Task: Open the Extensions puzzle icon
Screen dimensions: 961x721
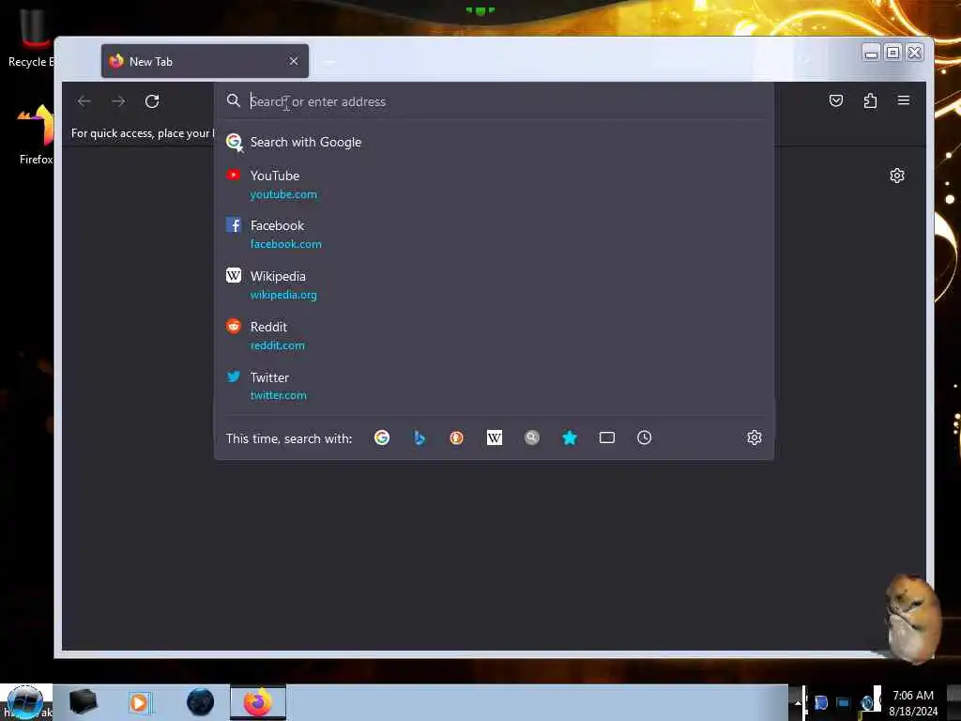Action: pyautogui.click(x=870, y=100)
